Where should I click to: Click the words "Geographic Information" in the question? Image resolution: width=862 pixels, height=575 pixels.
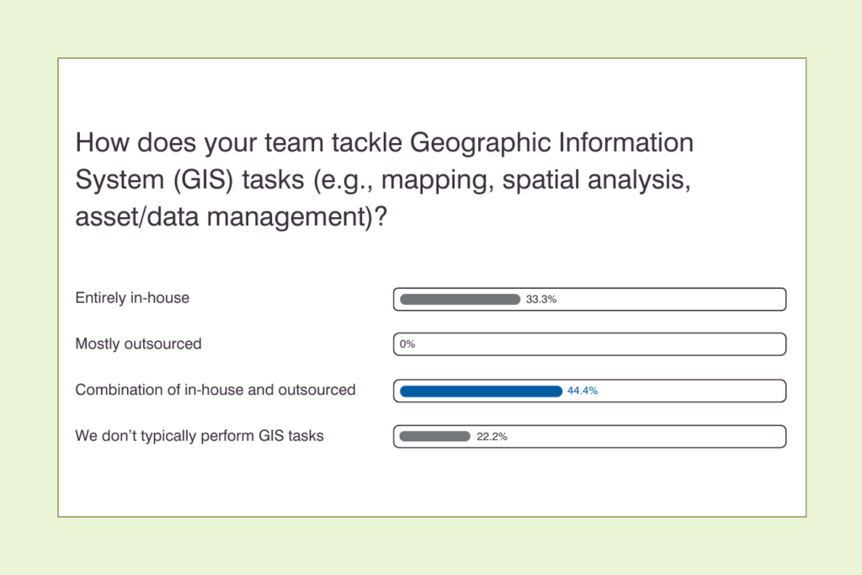(x=551, y=142)
